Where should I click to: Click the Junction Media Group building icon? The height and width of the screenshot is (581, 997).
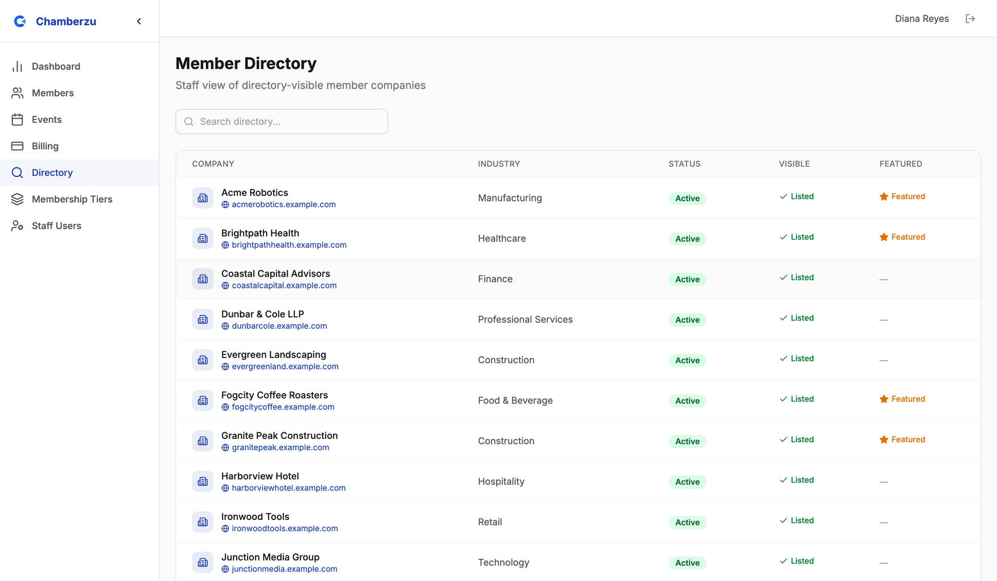point(203,562)
